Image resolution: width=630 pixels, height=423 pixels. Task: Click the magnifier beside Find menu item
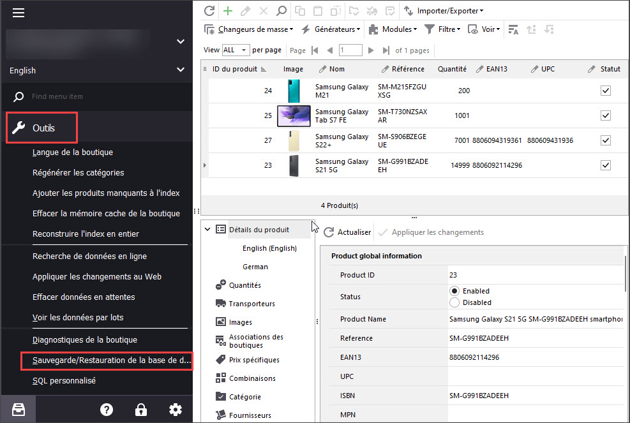[x=19, y=96]
